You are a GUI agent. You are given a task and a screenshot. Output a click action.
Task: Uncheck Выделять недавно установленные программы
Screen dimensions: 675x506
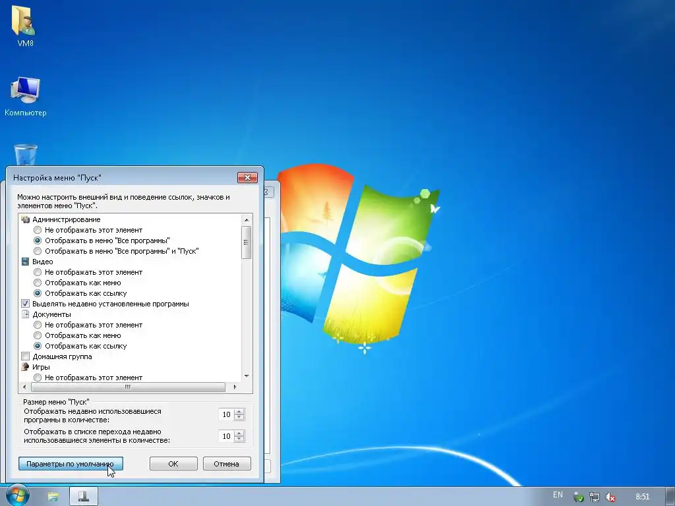click(26, 304)
